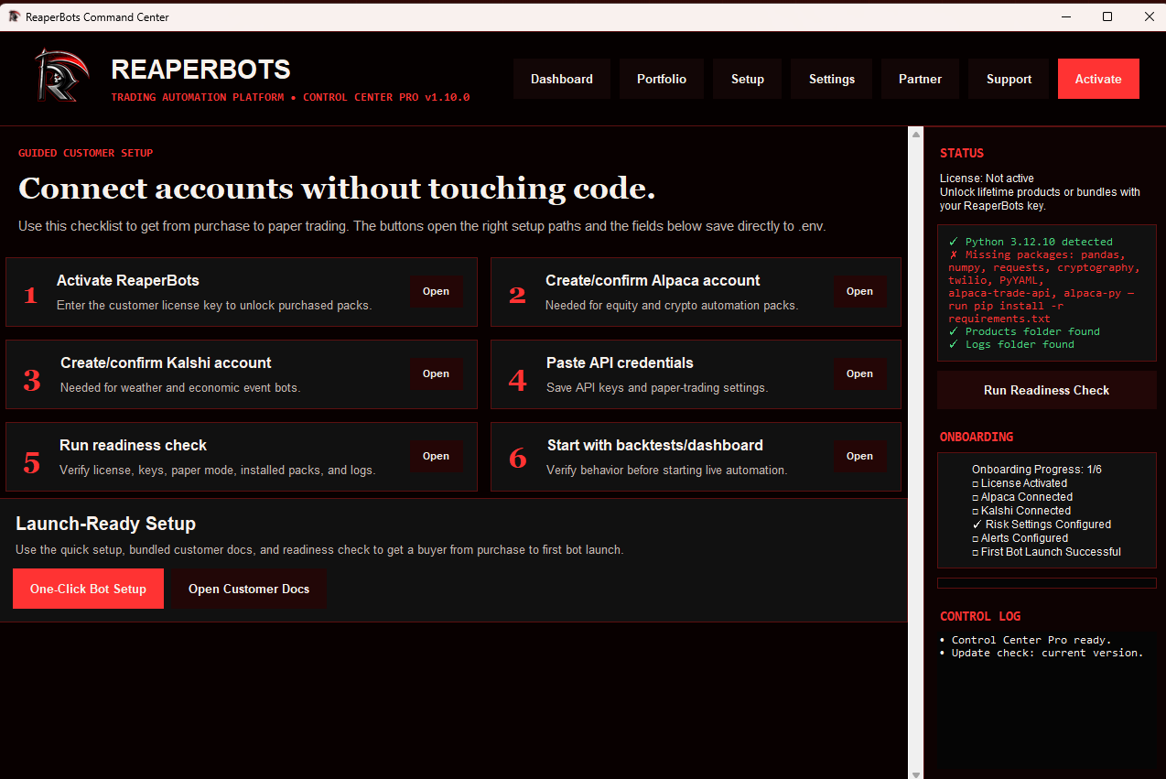
Task: Maximize the ReaperBots Command Center window
Action: coord(1107,16)
